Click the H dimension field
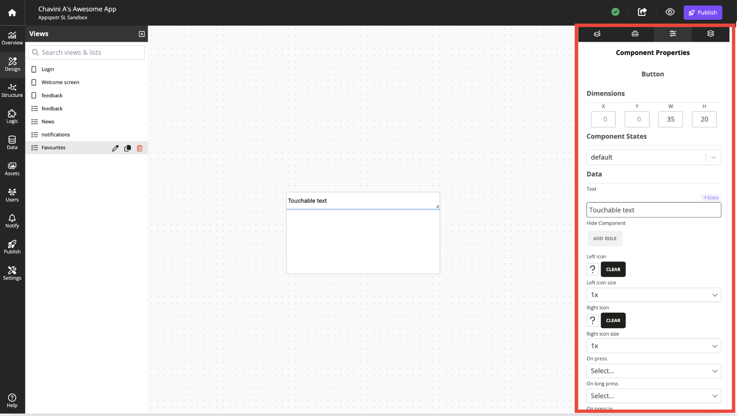737x416 pixels. coord(704,119)
